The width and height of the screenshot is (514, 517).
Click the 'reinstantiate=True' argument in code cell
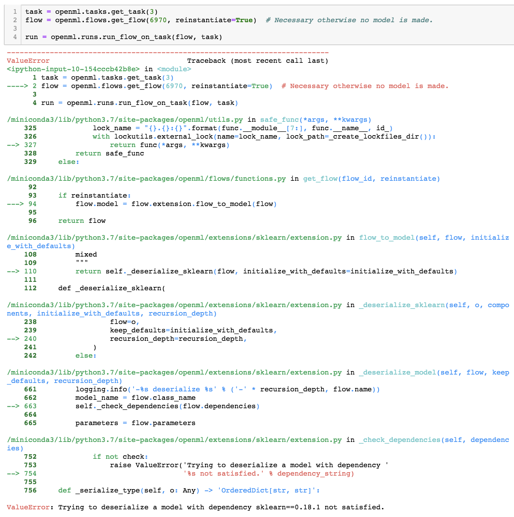(214, 20)
